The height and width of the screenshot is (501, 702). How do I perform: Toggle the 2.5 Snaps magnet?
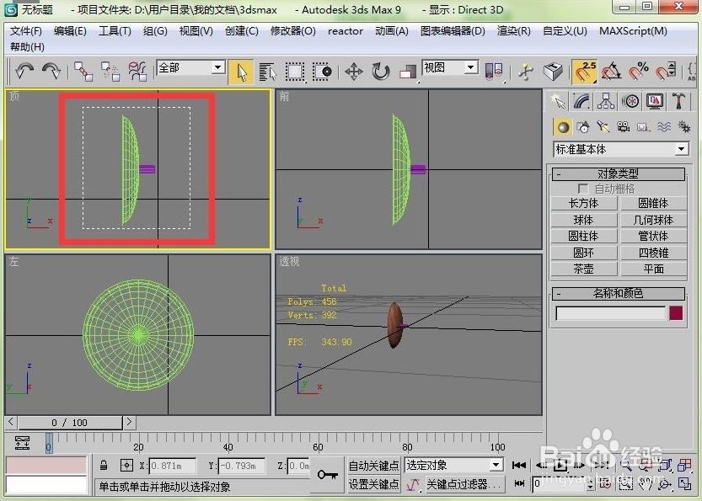click(x=584, y=72)
